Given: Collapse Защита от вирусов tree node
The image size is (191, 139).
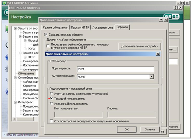Looking at the screenshot, I should 15,28.
